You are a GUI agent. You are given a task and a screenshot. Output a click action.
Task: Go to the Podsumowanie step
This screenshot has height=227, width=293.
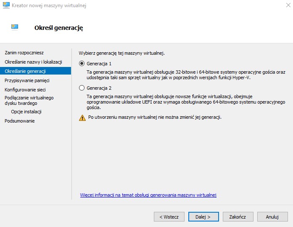click(x=20, y=121)
